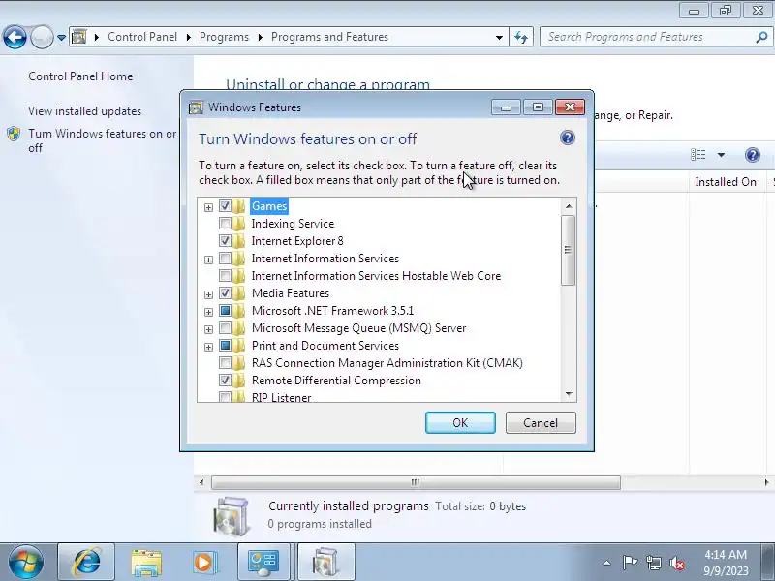Expand Print and Document Services node

(x=208, y=348)
